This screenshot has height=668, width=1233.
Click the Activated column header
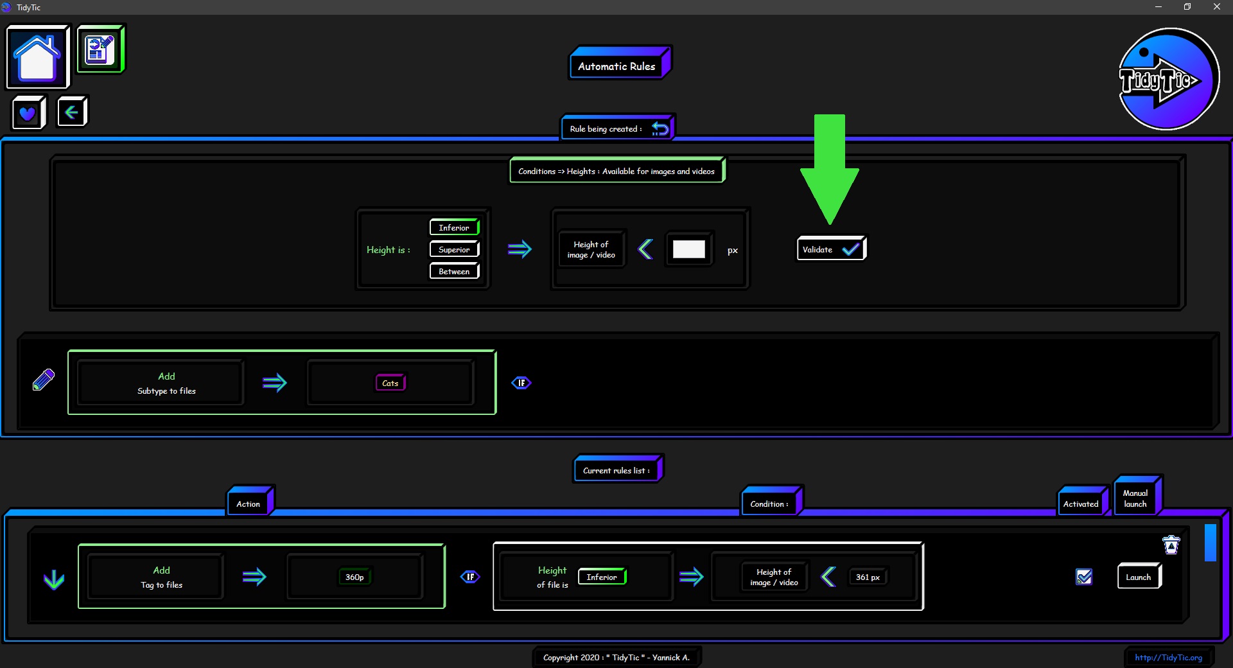point(1083,502)
